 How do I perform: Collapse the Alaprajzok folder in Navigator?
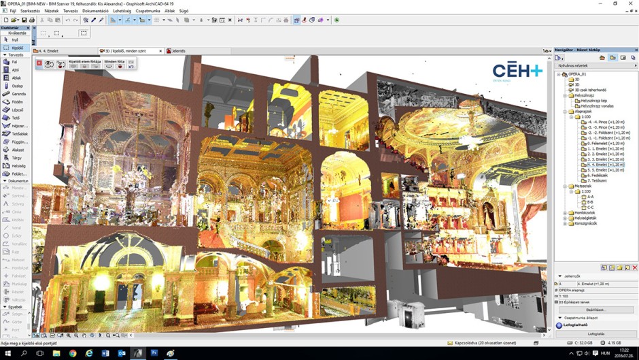pos(566,111)
